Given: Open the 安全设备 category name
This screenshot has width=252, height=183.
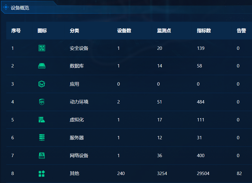Looking at the screenshot, I should click(x=79, y=48).
